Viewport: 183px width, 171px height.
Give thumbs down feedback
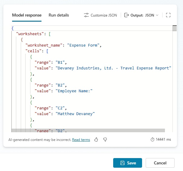(105, 139)
